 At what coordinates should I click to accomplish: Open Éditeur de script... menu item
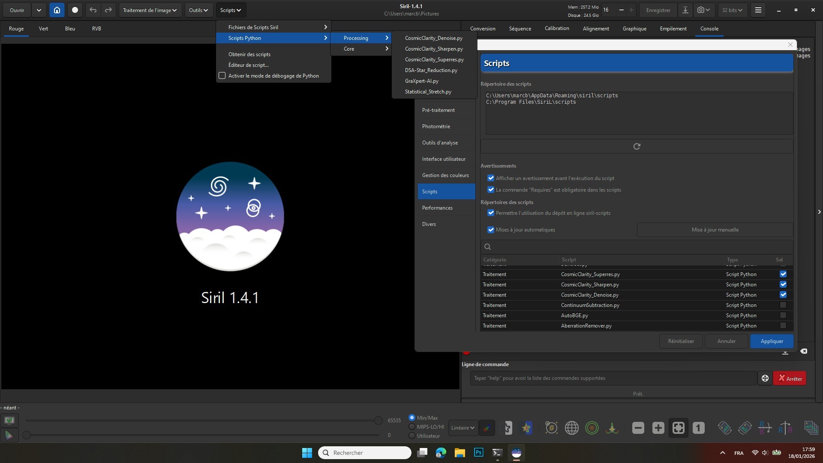[273, 65]
